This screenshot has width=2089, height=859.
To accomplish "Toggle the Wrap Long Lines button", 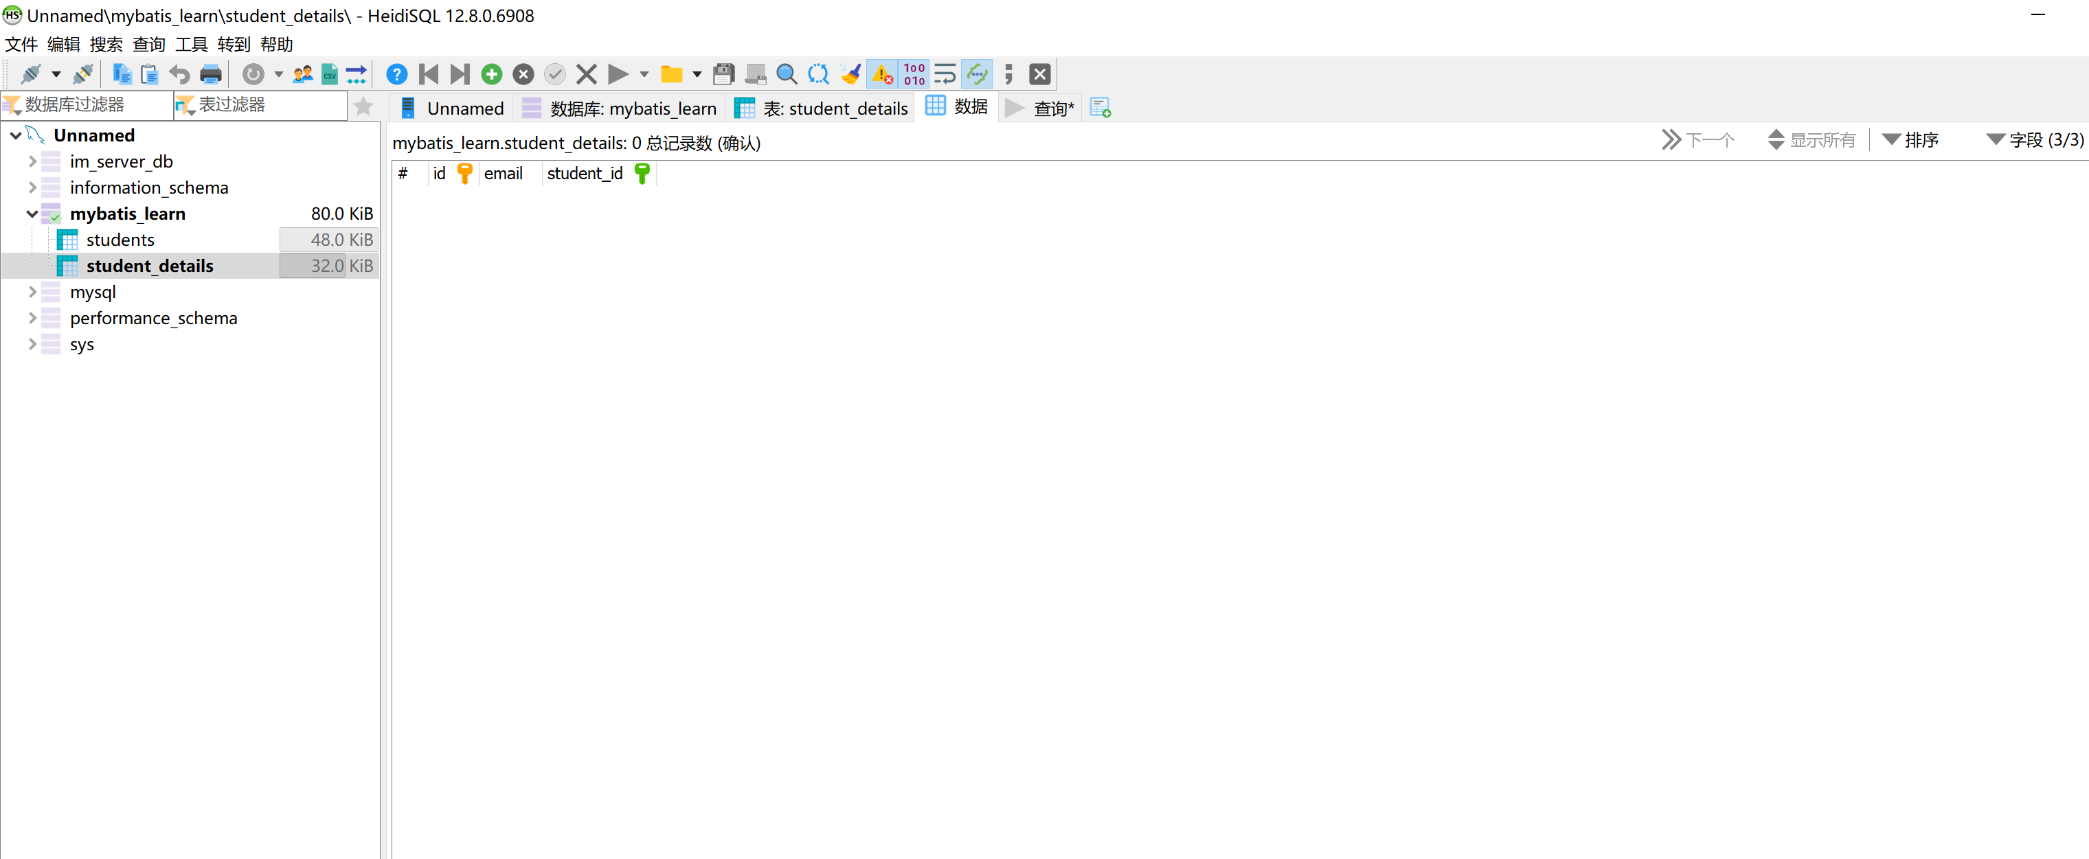I will tap(945, 75).
